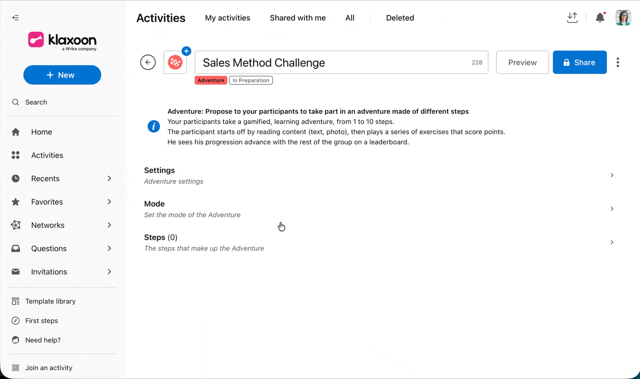The height and width of the screenshot is (379, 640).
Task: Open the Home icon in sidebar
Action: click(16, 132)
